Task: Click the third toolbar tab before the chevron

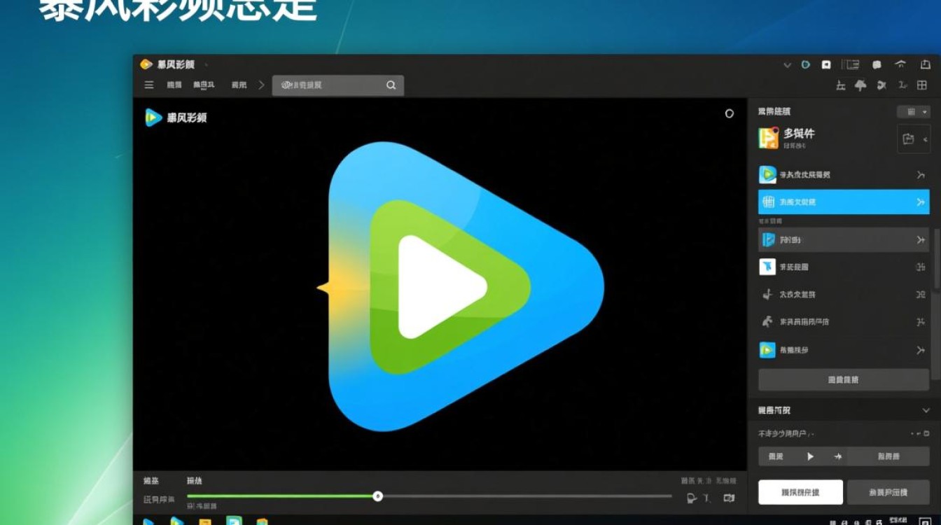Action: pos(239,85)
